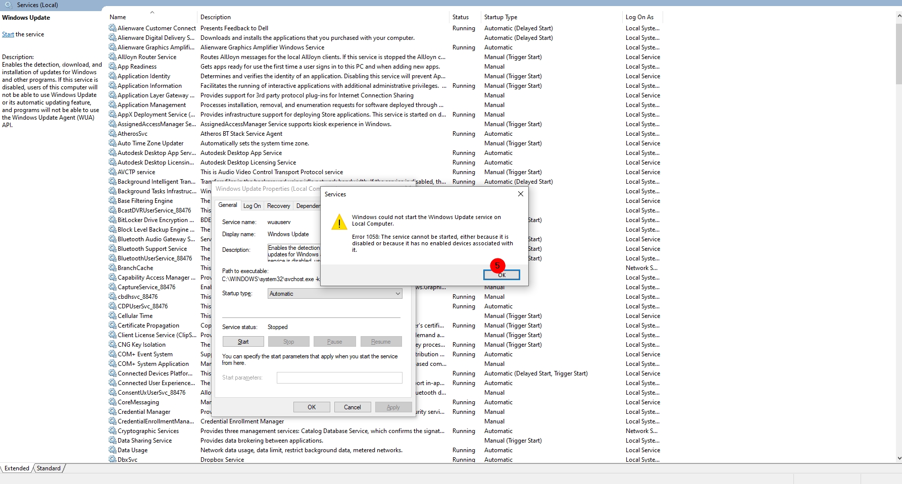The image size is (902, 484).
Task: Click the CNG Key Isolation icon
Action: tap(112, 345)
